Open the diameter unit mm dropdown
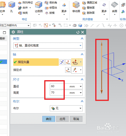 coord(81,86)
